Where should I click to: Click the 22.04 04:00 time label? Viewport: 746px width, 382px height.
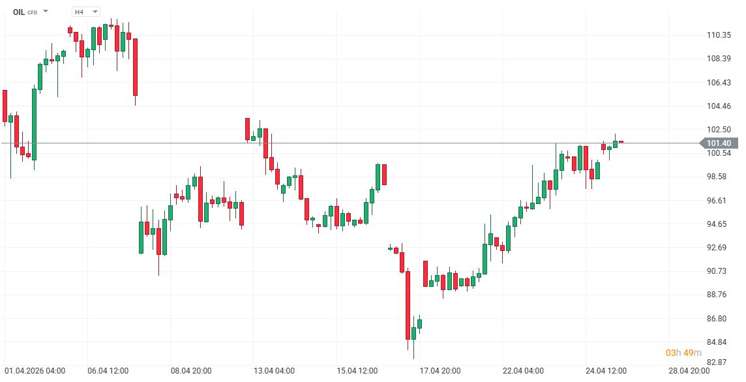tap(524, 372)
